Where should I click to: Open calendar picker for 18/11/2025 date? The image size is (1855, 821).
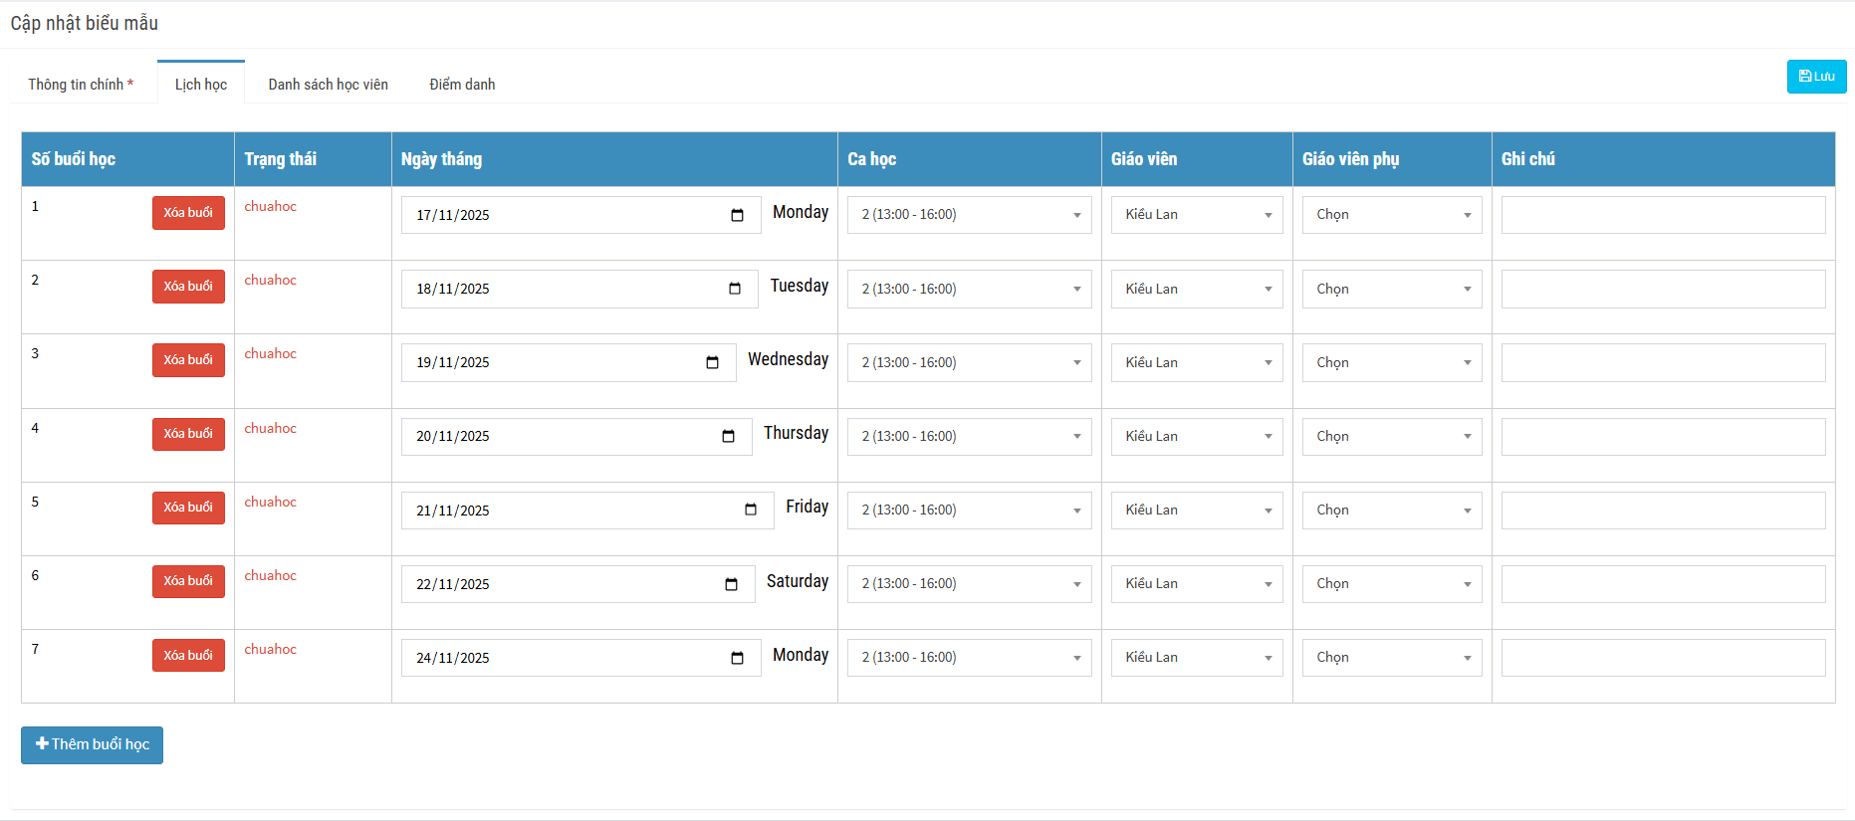[x=735, y=289]
